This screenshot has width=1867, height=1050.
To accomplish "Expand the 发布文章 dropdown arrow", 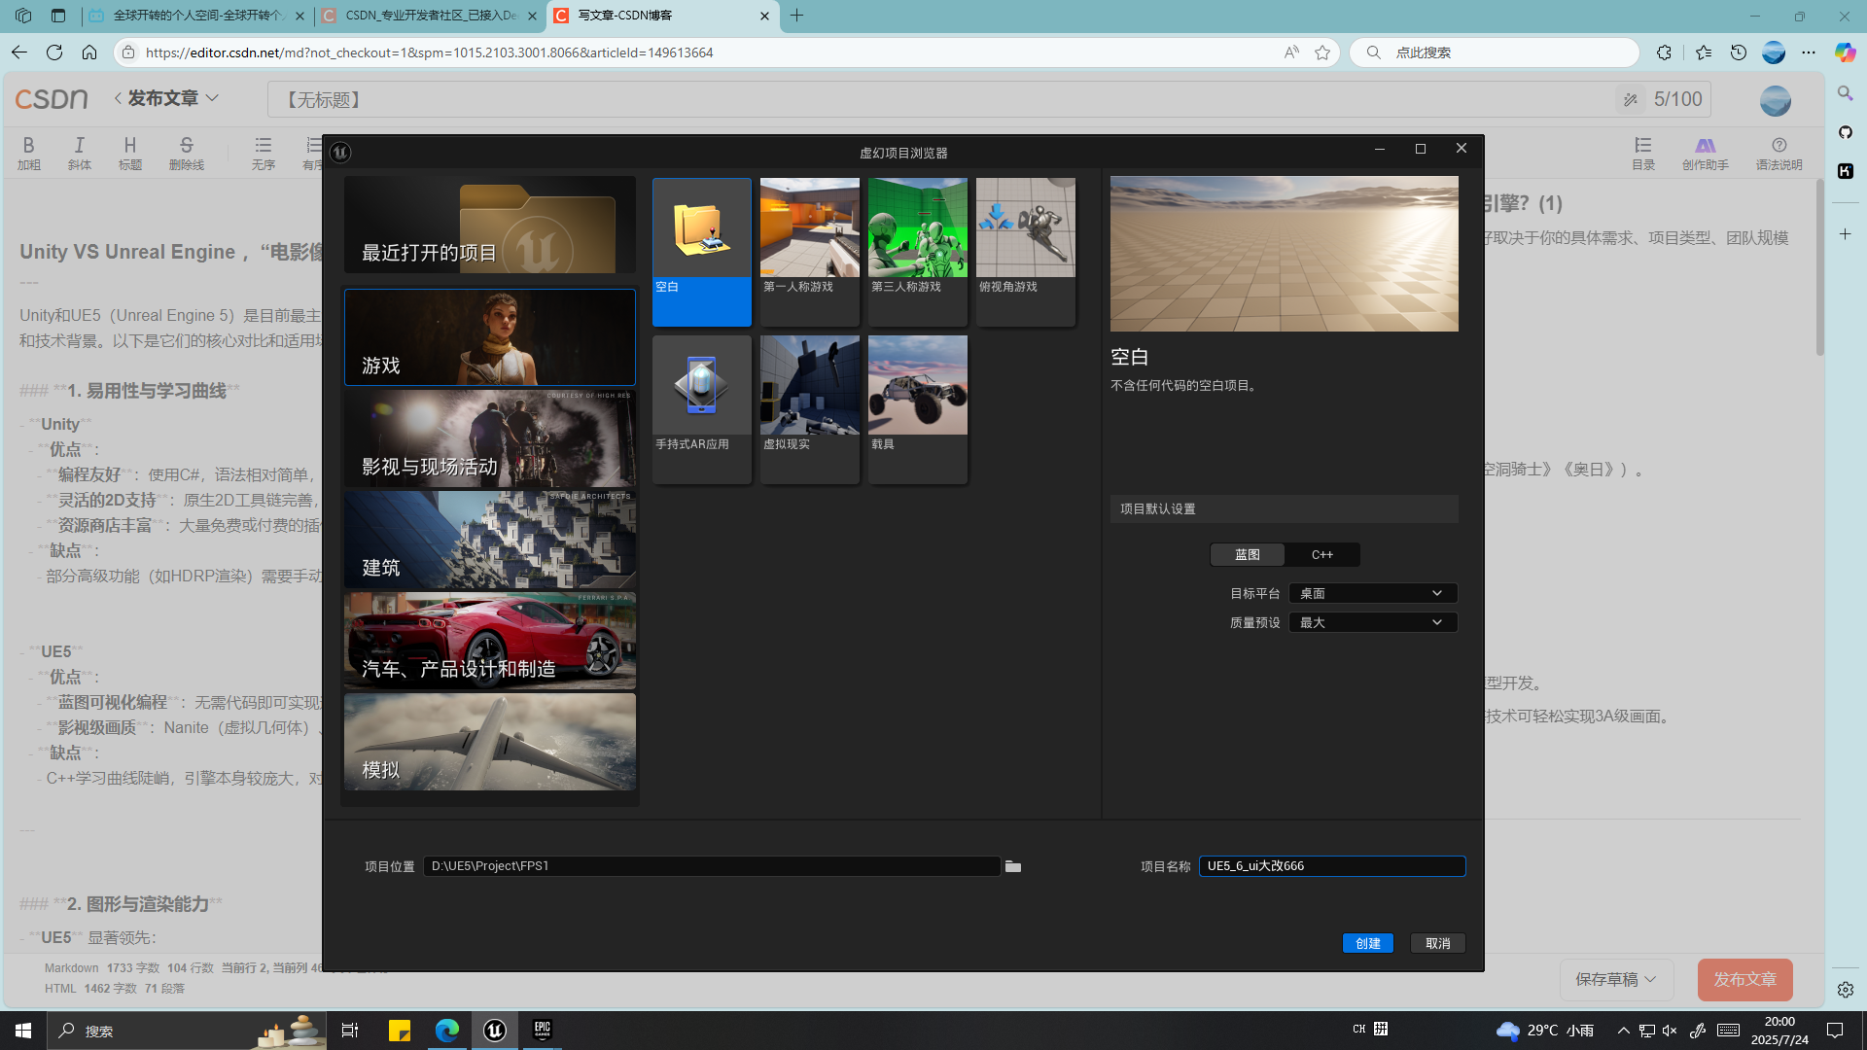I will point(213,98).
